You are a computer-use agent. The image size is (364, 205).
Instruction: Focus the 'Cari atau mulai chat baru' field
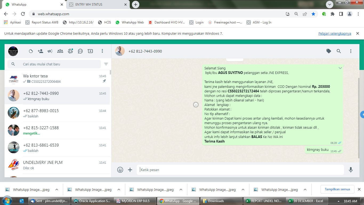pos(55,64)
